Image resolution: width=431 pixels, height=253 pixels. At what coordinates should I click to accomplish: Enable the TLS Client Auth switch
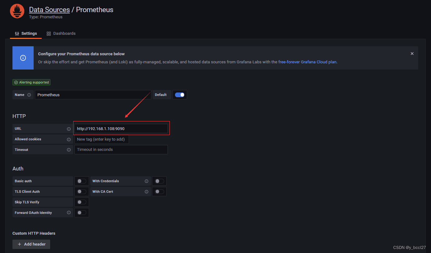click(x=82, y=192)
